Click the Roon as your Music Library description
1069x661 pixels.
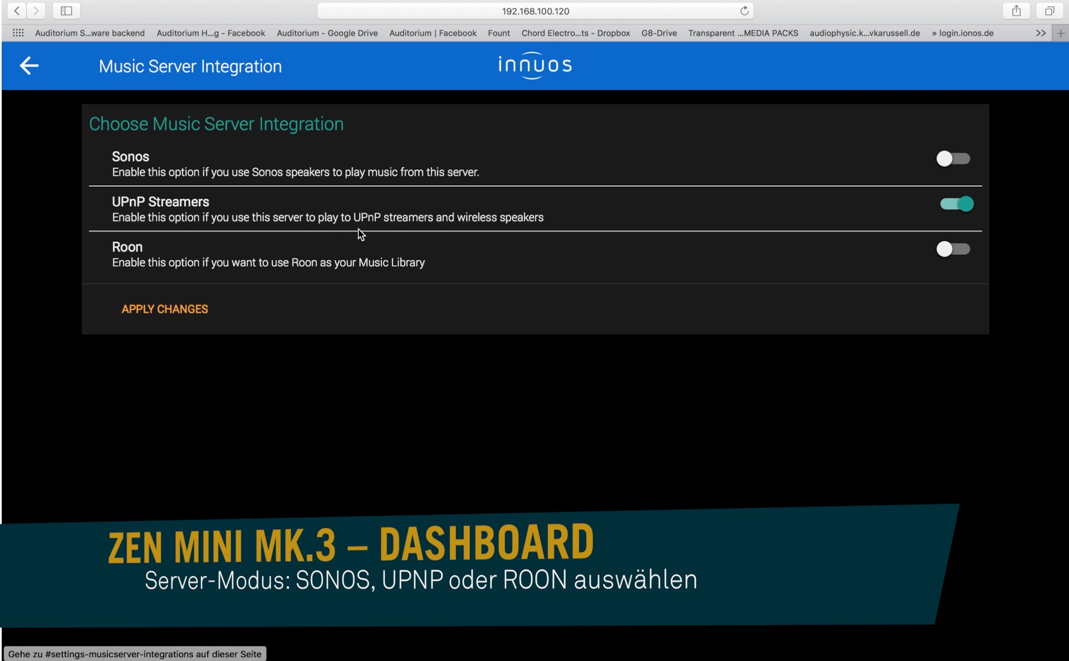point(268,262)
